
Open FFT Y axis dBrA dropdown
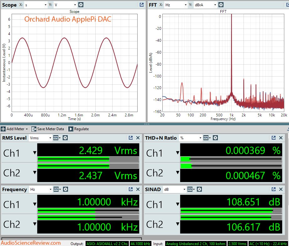pyautogui.click(x=205, y=5)
